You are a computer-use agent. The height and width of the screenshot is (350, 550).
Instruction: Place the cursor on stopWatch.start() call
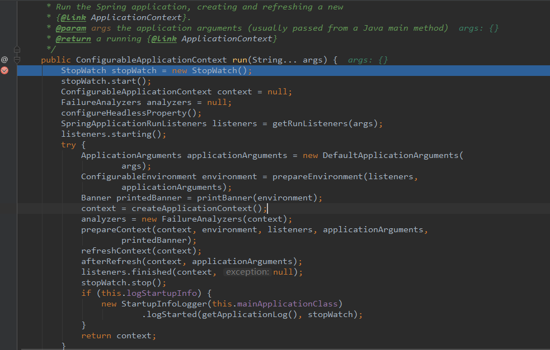tap(104, 81)
